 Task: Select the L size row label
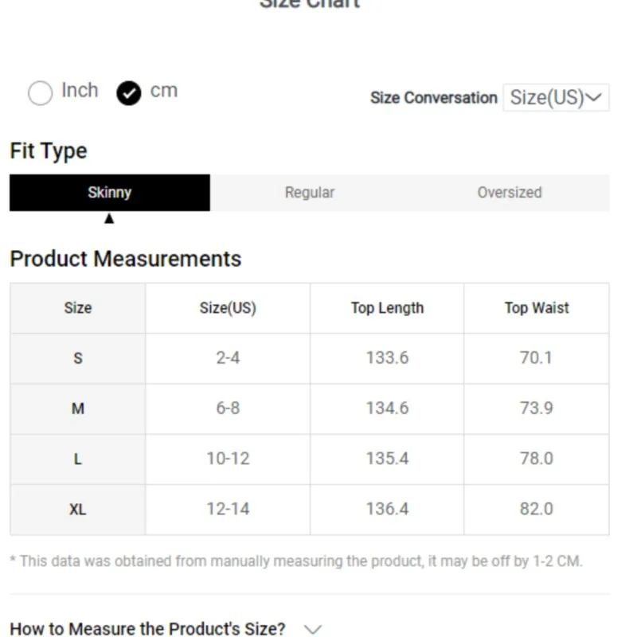(x=78, y=459)
